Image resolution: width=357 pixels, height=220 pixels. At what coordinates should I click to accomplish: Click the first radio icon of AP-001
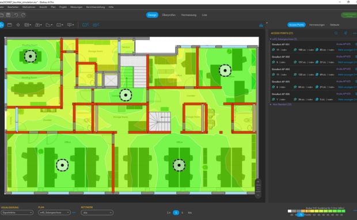273,50
